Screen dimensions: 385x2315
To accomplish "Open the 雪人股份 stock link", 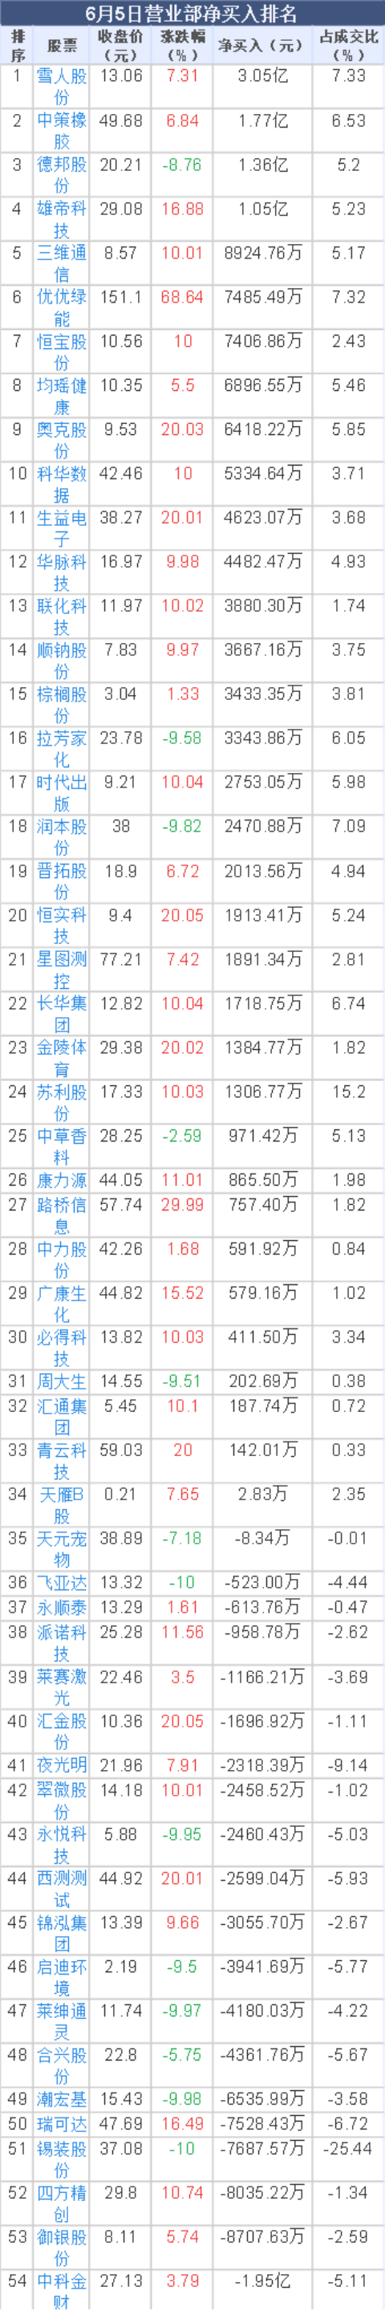I will (x=62, y=86).
